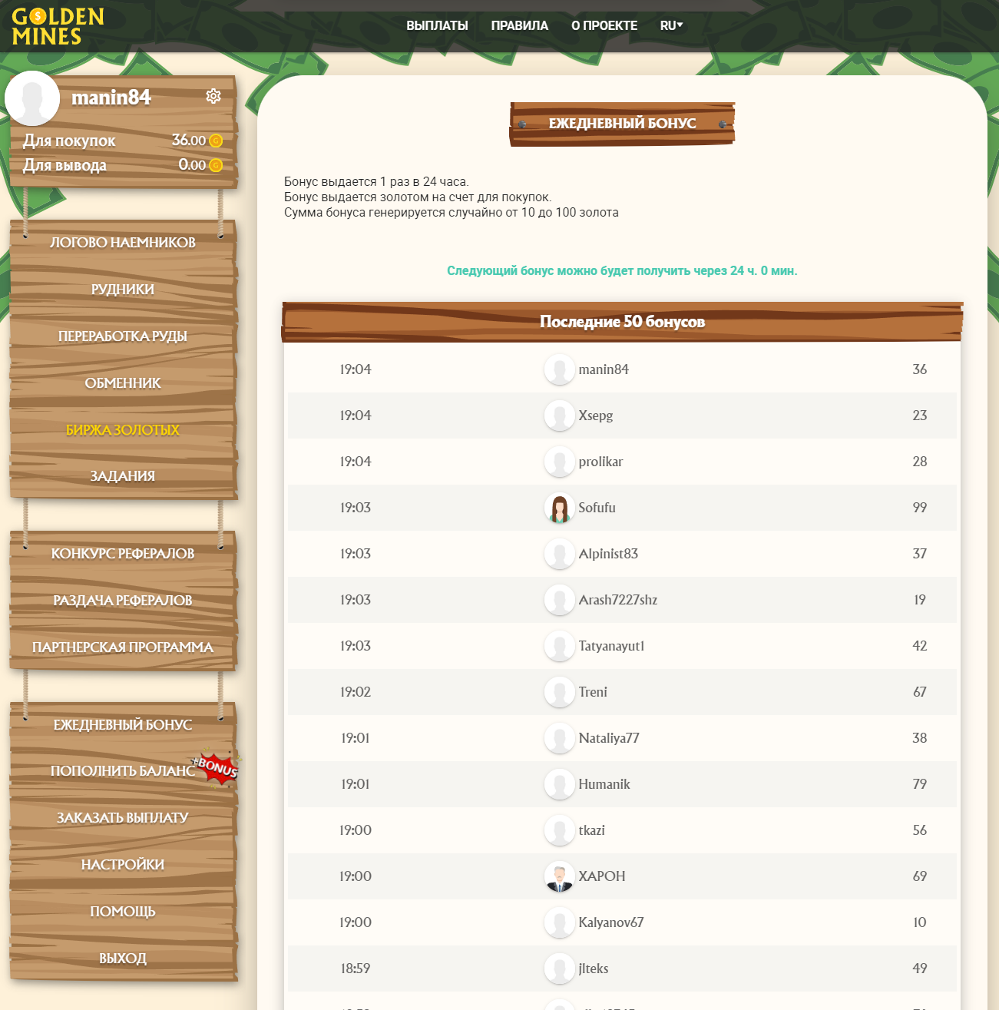Click the avatar next to Treni
The image size is (999, 1010).
560,692
